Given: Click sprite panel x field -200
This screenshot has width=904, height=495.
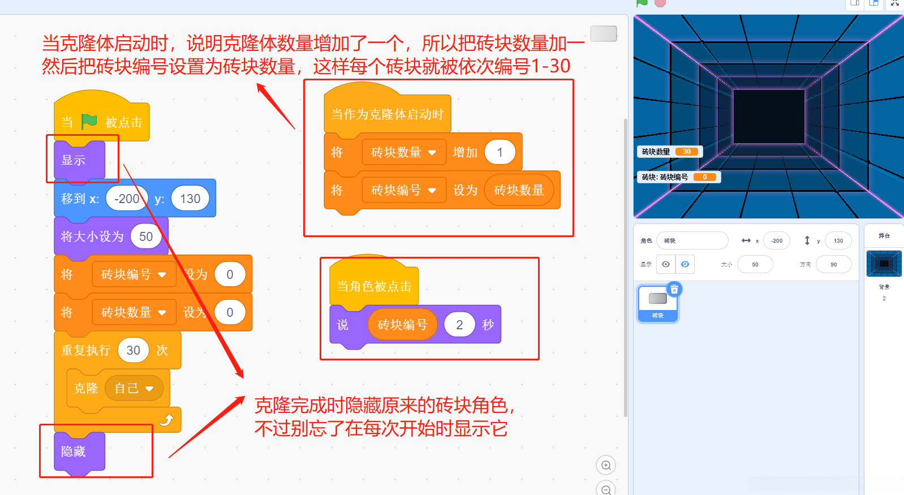Looking at the screenshot, I should pyautogui.click(x=777, y=240).
